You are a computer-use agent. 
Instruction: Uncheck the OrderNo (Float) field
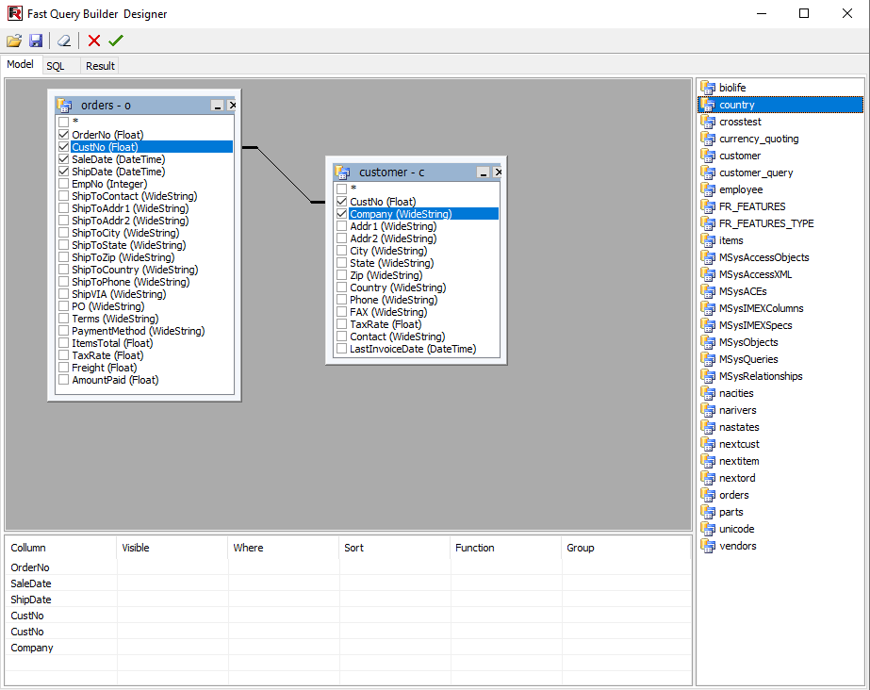click(x=63, y=135)
